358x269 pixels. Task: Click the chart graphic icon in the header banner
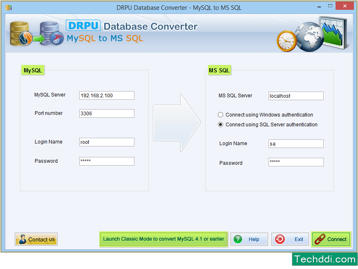tap(333, 32)
